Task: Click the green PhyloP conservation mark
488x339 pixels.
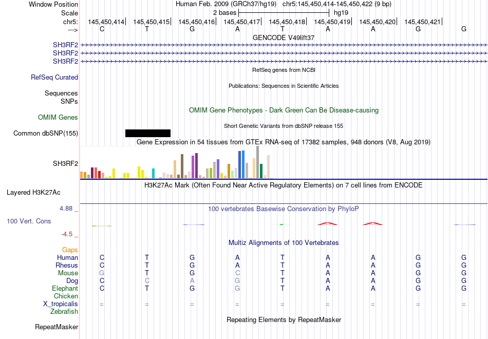Action: [281, 224]
